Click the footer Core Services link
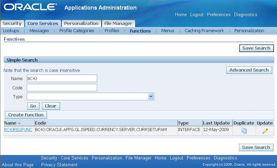The height and width of the screenshot is (168, 277). [74, 158]
